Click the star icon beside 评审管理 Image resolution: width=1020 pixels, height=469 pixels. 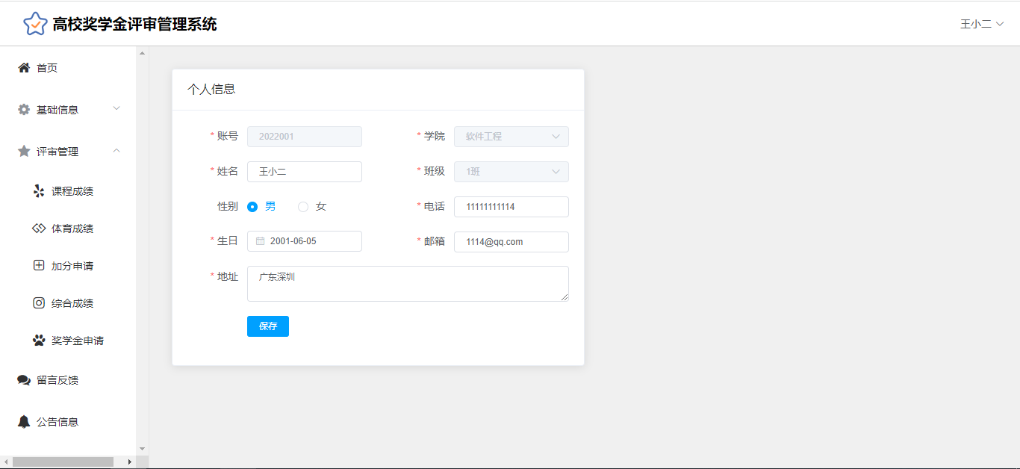24,152
